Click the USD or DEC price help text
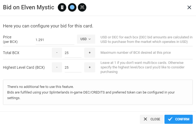Screen dimensions: 196x126 coord(146,39)
